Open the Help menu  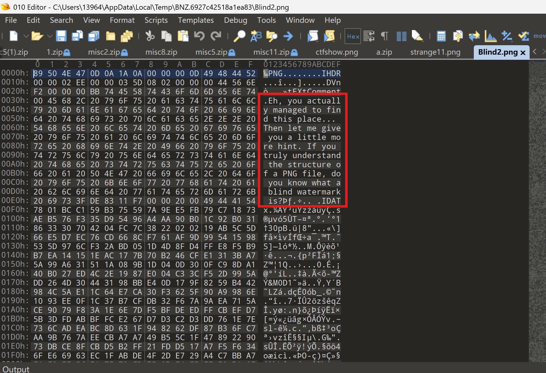332,20
